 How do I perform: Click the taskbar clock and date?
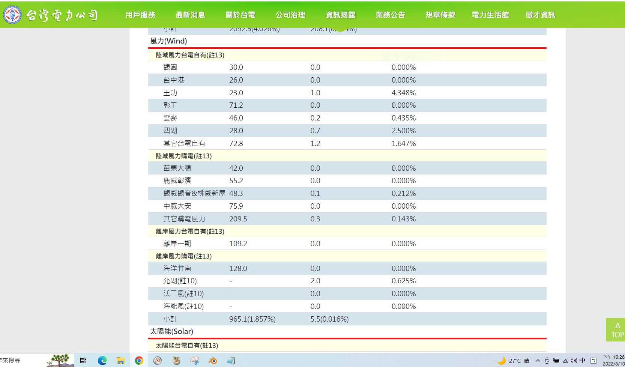point(614,360)
